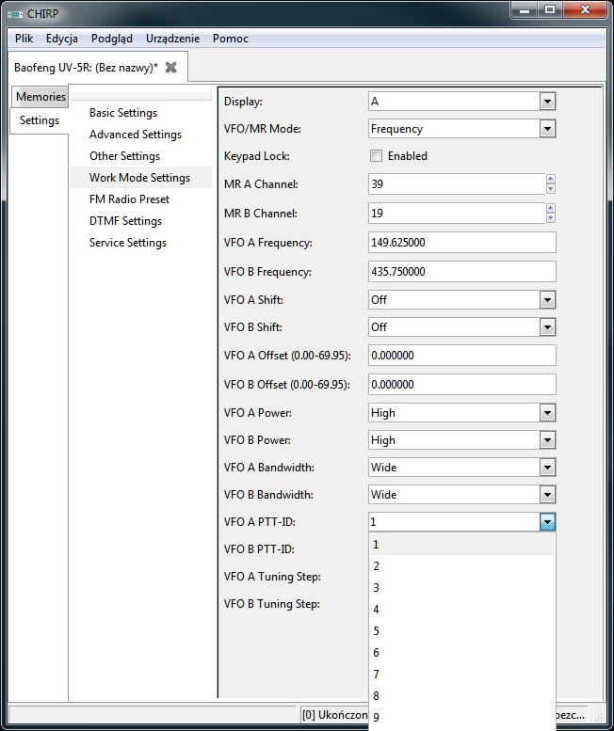The image size is (614, 731).
Task: Click the VFO B Offset field
Action: tap(461, 384)
